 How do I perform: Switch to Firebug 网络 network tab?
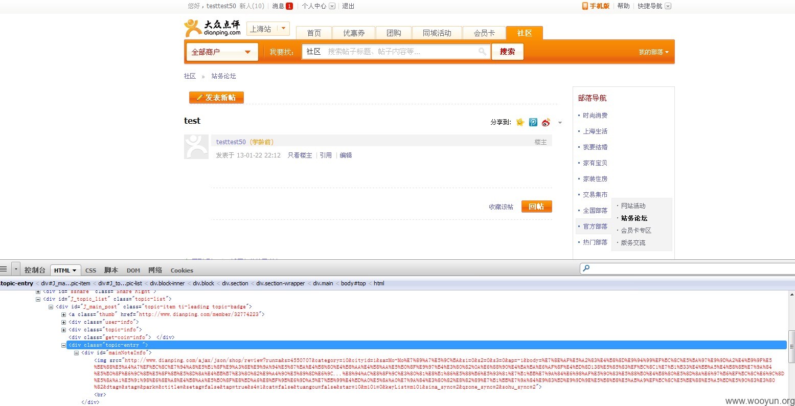tap(155, 270)
